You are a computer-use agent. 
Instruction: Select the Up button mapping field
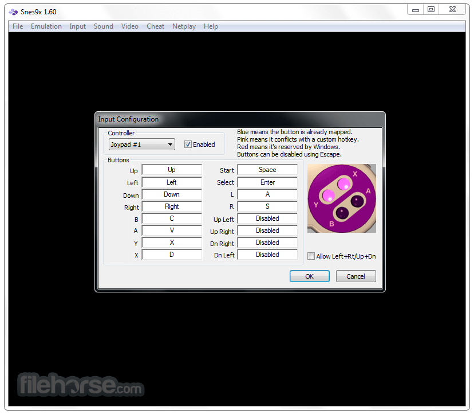(x=172, y=170)
